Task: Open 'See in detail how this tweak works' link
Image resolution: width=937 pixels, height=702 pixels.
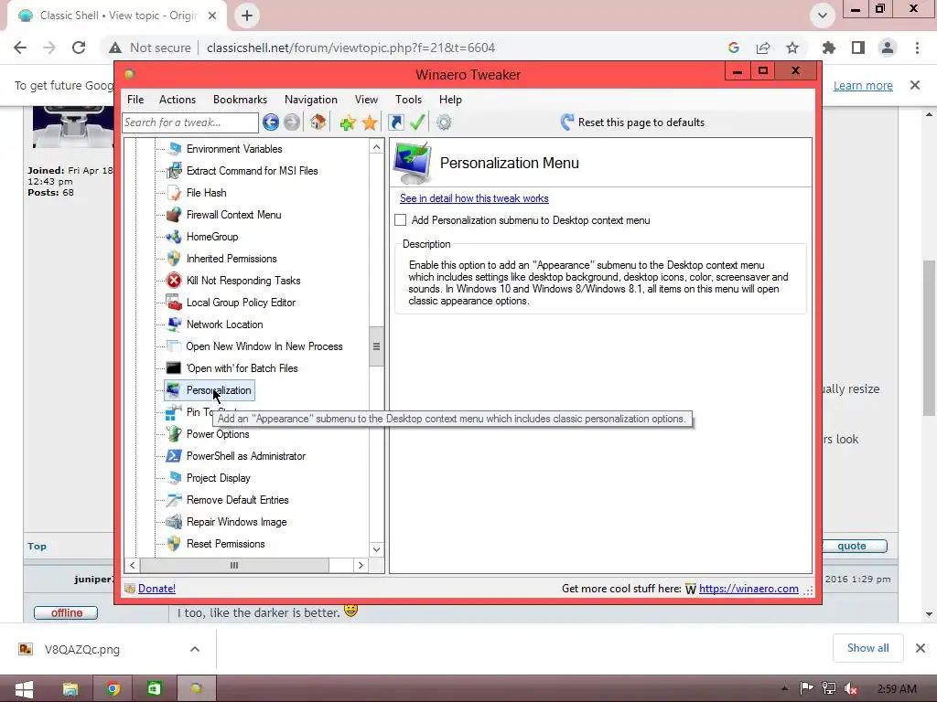Action: [474, 198]
